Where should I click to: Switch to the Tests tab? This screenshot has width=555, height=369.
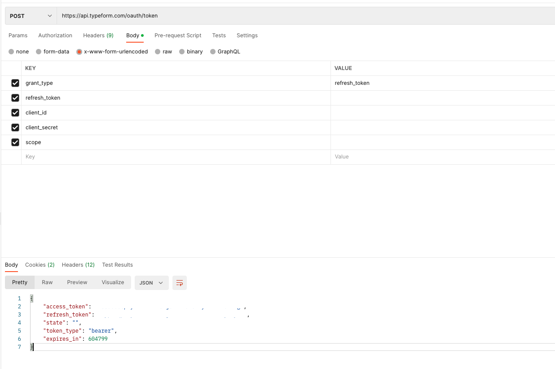tap(219, 35)
